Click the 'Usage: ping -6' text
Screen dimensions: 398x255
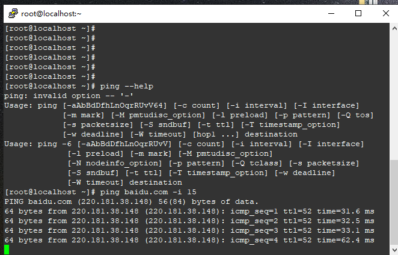click(x=38, y=144)
